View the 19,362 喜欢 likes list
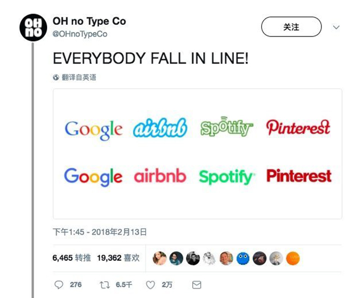359x298 pixels. click(x=117, y=258)
